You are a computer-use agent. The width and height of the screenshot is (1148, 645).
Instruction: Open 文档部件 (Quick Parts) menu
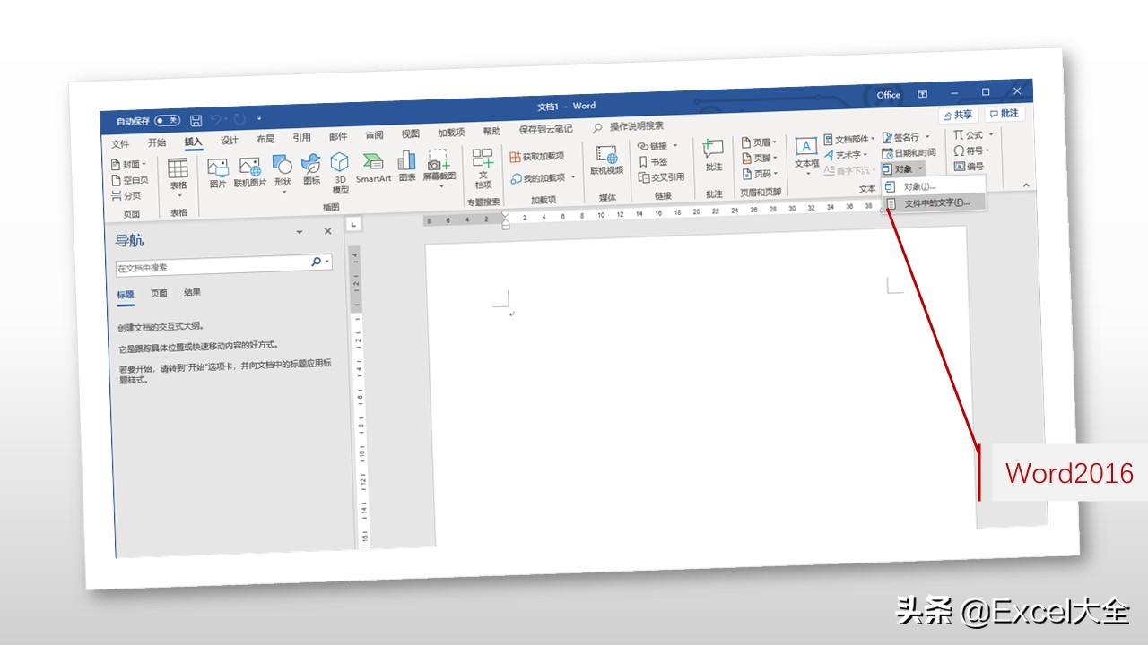(x=849, y=140)
